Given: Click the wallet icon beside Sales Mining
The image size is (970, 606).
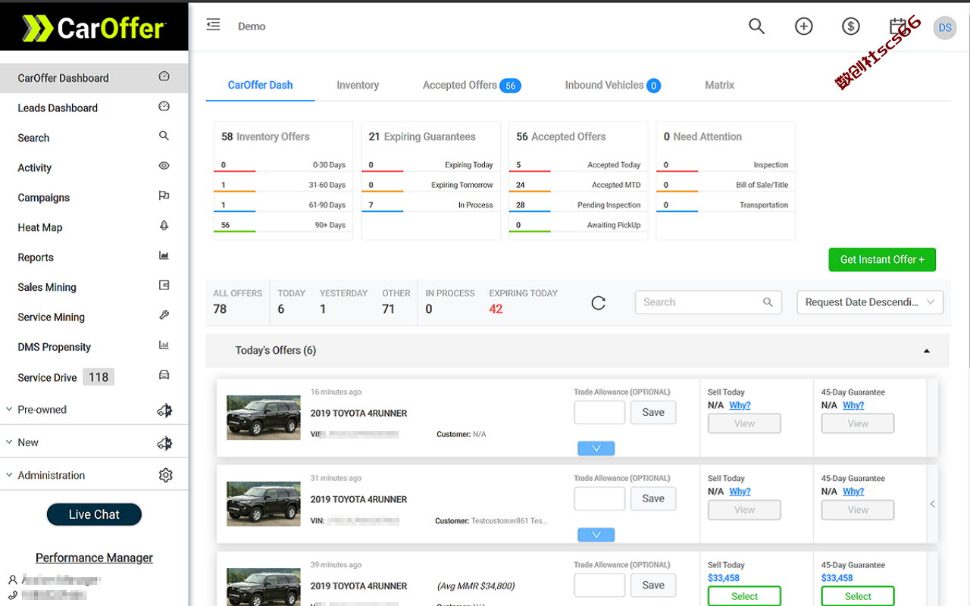Looking at the screenshot, I should point(164,286).
